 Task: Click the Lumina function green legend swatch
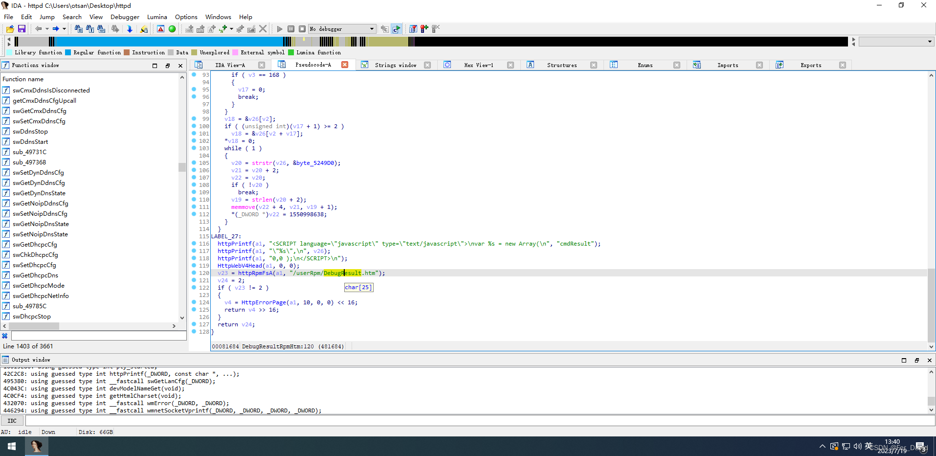[291, 52]
